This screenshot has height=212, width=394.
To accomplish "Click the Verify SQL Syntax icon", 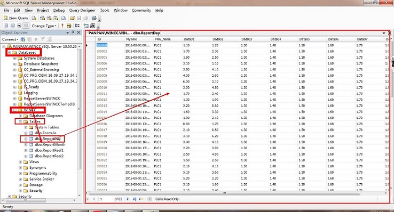I will (69, 26).
